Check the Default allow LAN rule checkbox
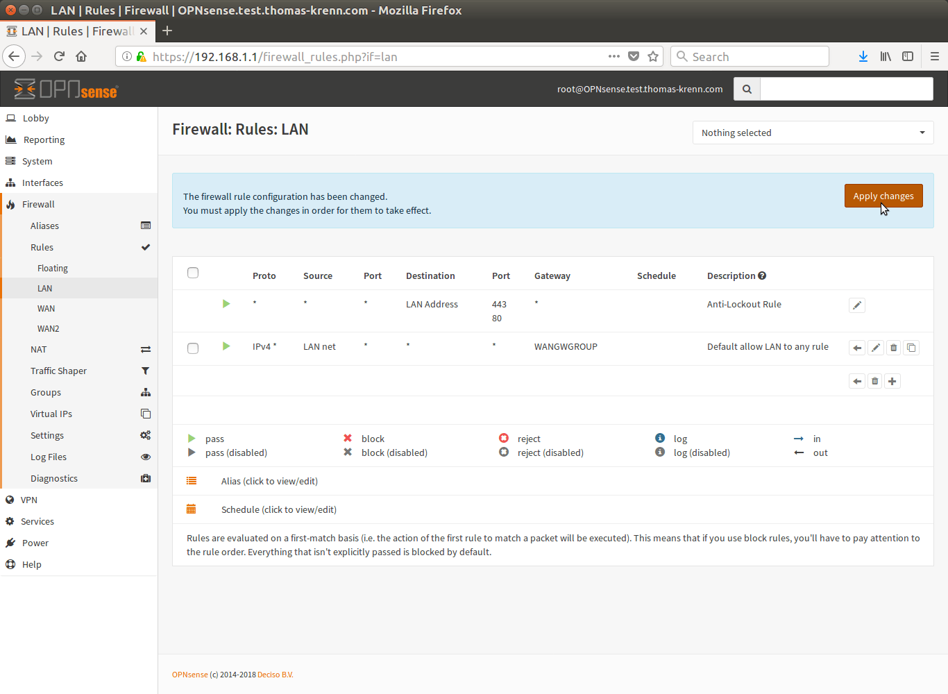The width and height of the screenshot is (948, 694). pyautogui.click(x=193, y=348)
